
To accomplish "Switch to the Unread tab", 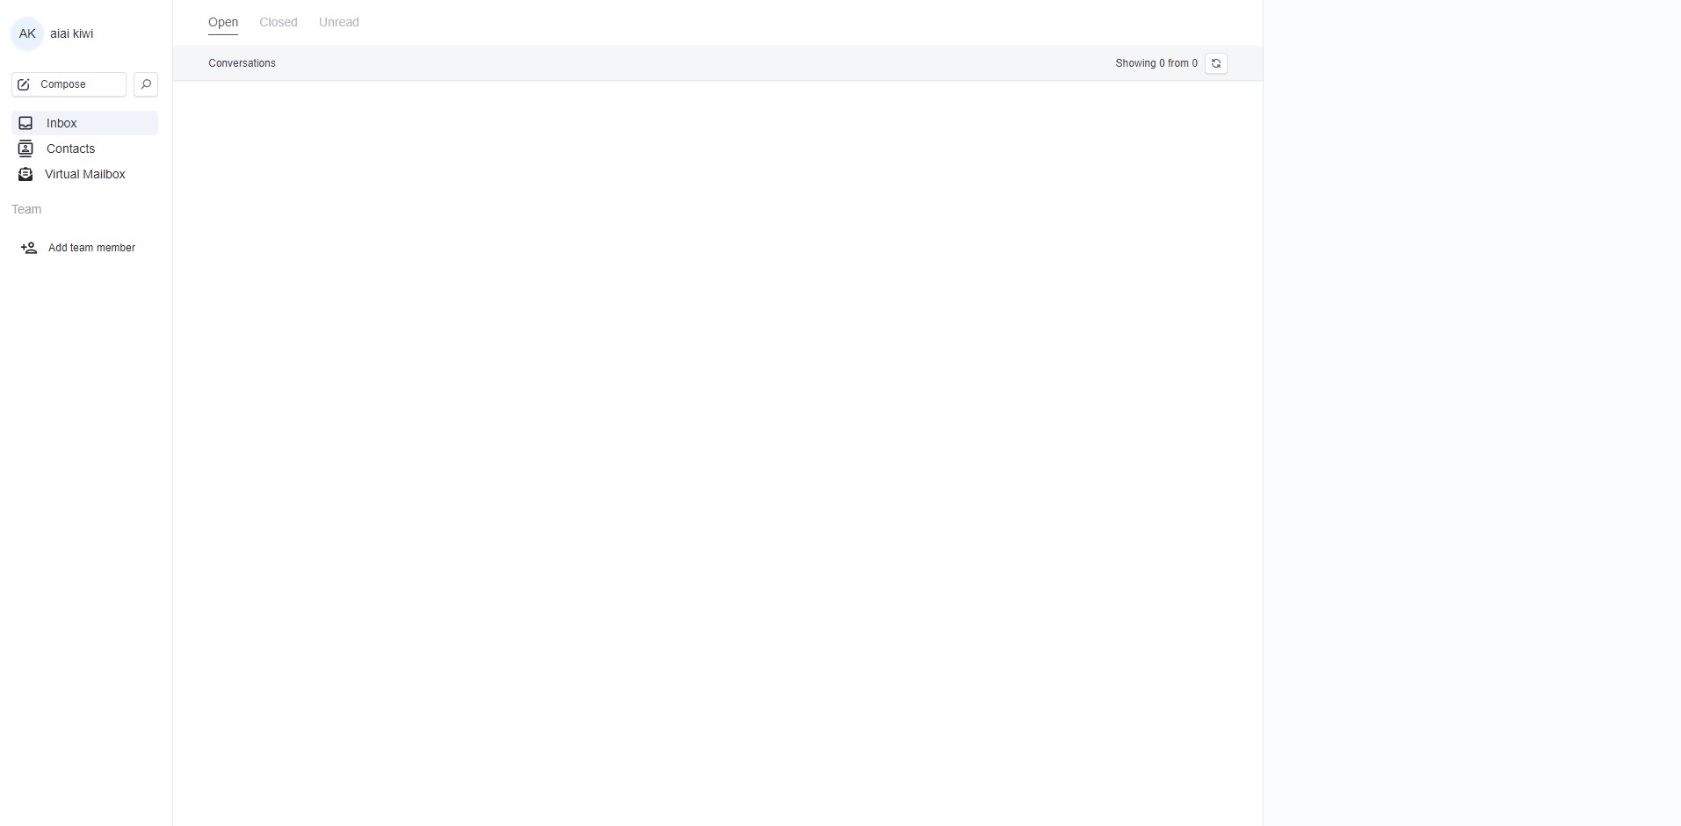I will tap(339, 22).
